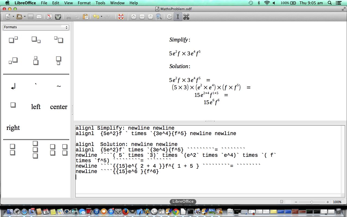The height and width of the screenshot is (217, 347).
Task: Open the Tools menu
Action: coord(100,3)
